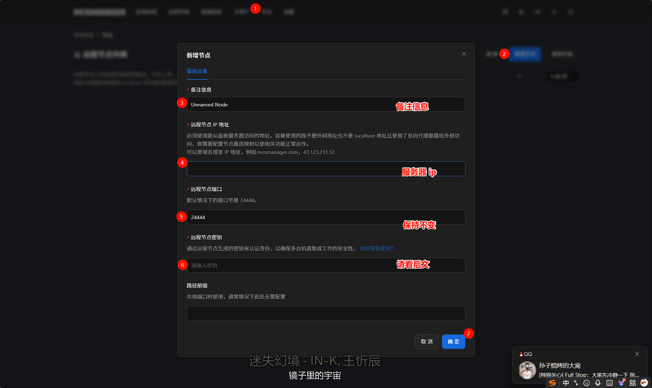
Task: Click the Sogou S logo icon
Action: point(552,383)
